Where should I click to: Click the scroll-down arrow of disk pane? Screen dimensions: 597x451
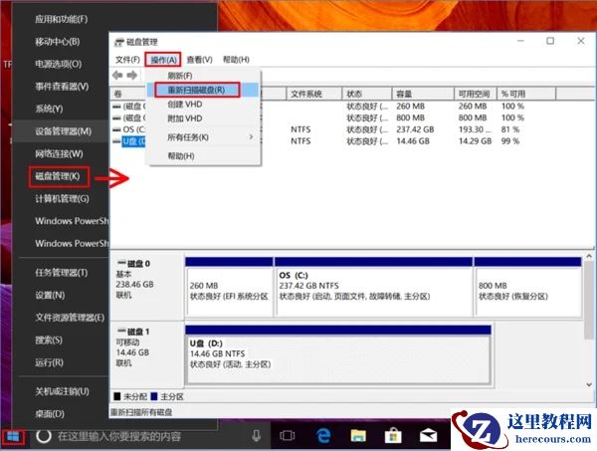click(589, 384)
